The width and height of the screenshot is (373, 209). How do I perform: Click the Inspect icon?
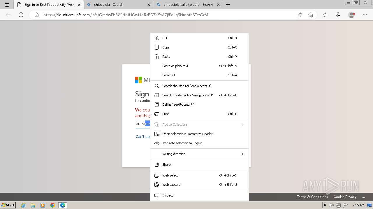[157, 195]
